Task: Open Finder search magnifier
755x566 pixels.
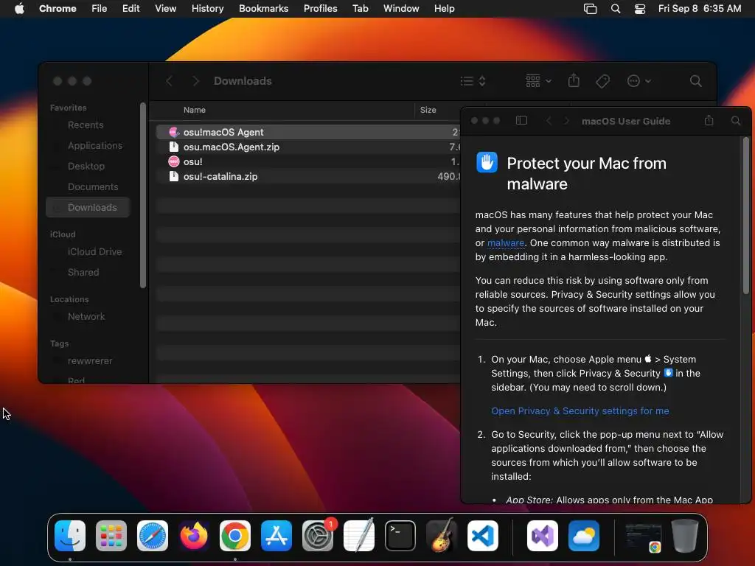Action: (x=695, y=81)
